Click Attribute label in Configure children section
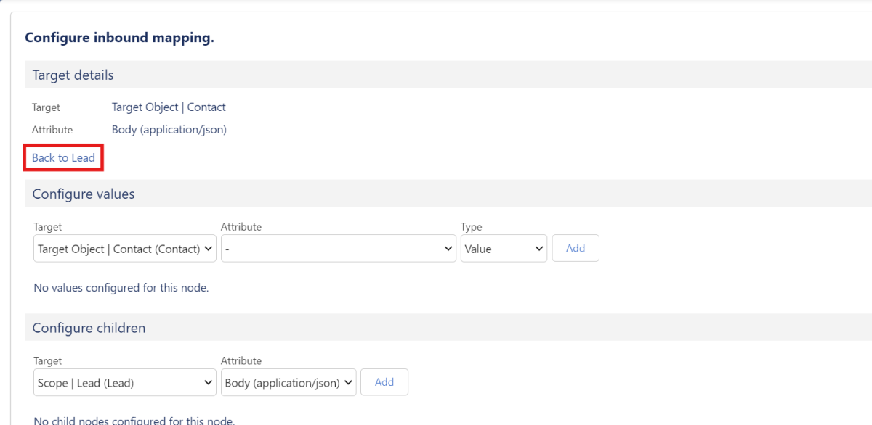The width and height of the screenshot is (872, 425). coord(241,360)
